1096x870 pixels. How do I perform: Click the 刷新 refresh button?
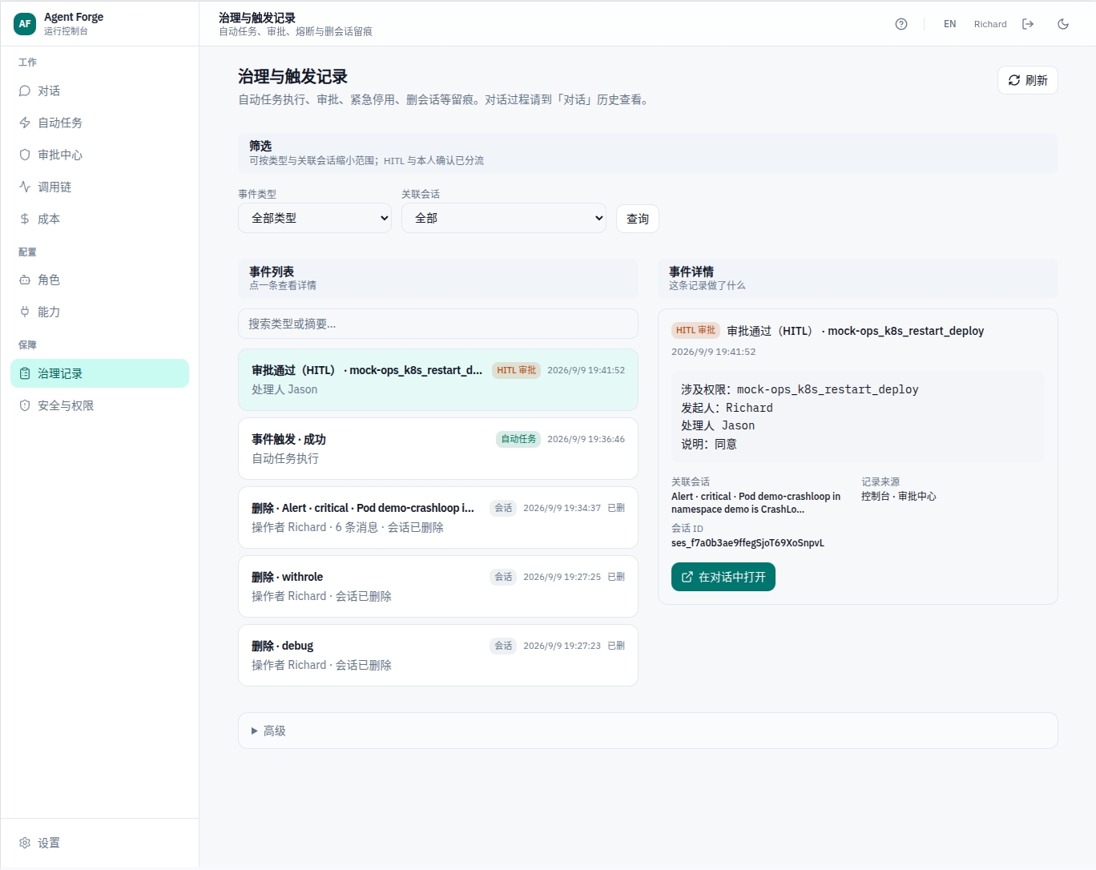1028,80
